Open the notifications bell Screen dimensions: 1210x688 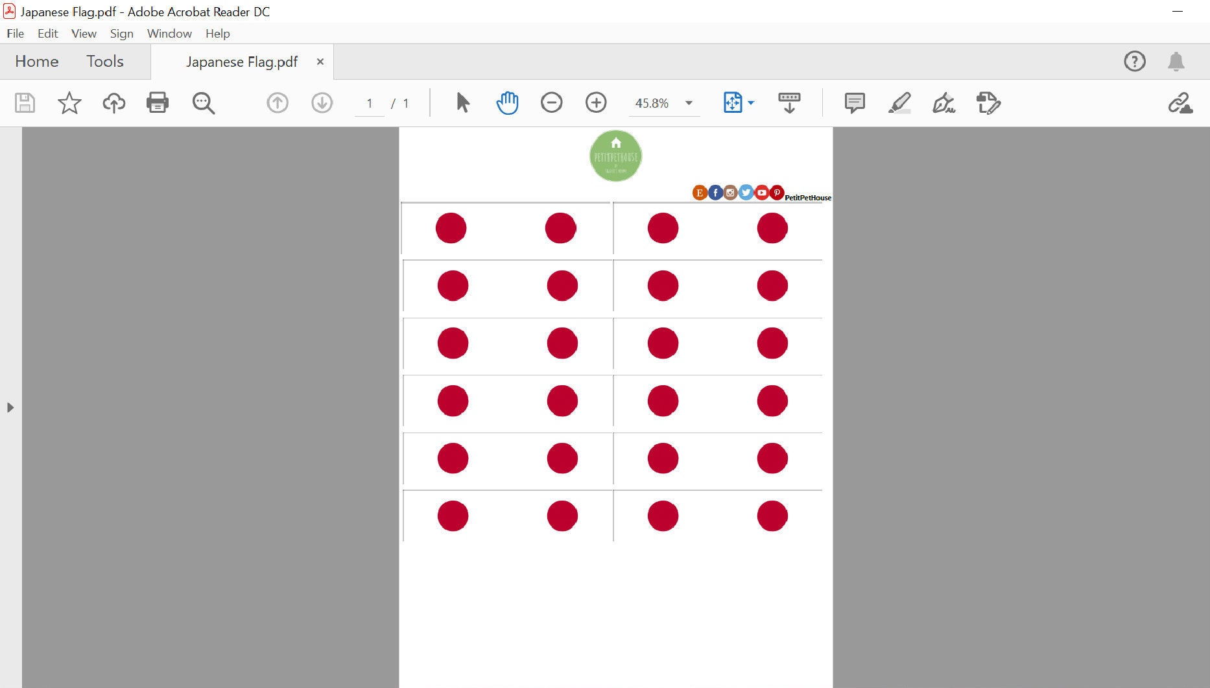[x=1176, y=62]
